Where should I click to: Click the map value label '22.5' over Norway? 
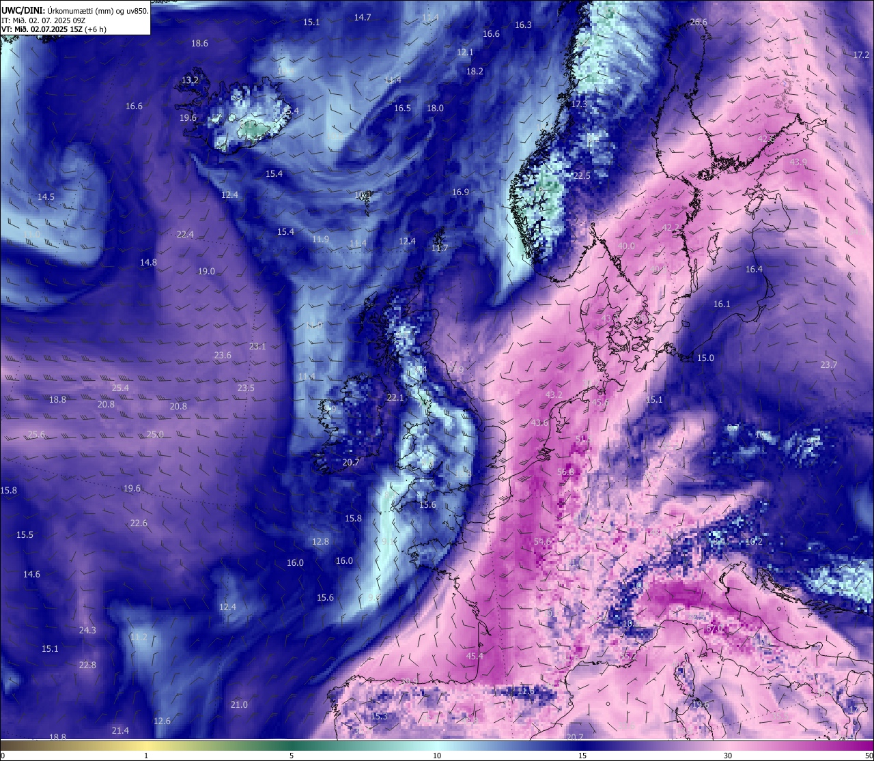pyautogui.click(x=581, y=175)
